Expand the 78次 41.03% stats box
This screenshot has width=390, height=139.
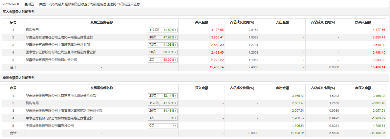[162, 45]
